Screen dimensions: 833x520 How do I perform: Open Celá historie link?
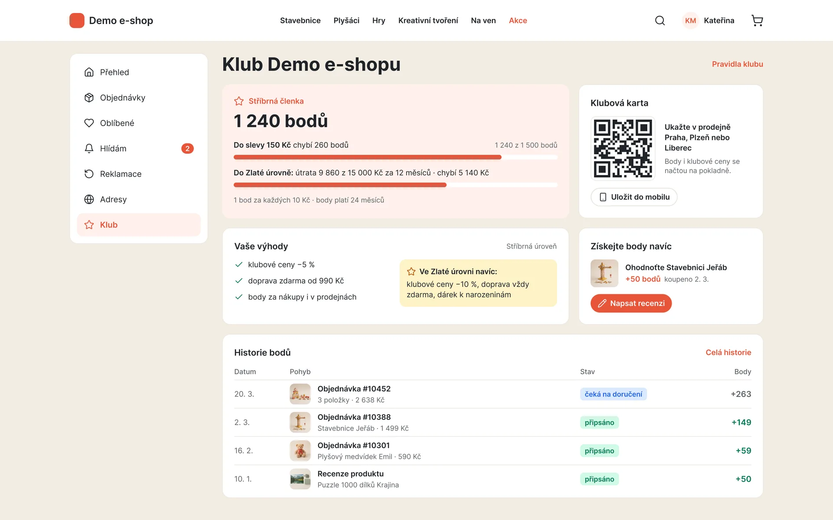pyautogui.click(x=728, y=352)
